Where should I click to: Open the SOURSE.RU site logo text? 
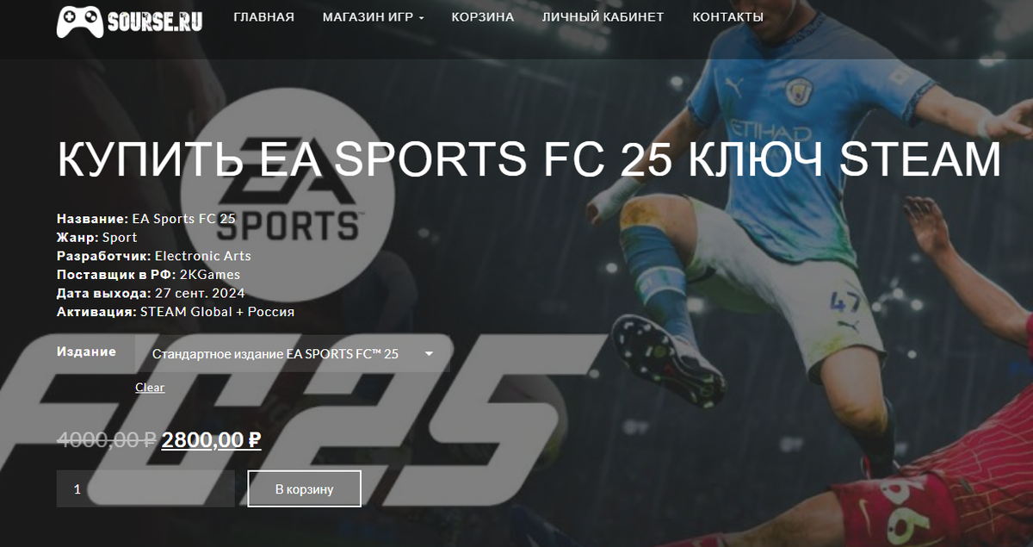click(x=156, y=21)
